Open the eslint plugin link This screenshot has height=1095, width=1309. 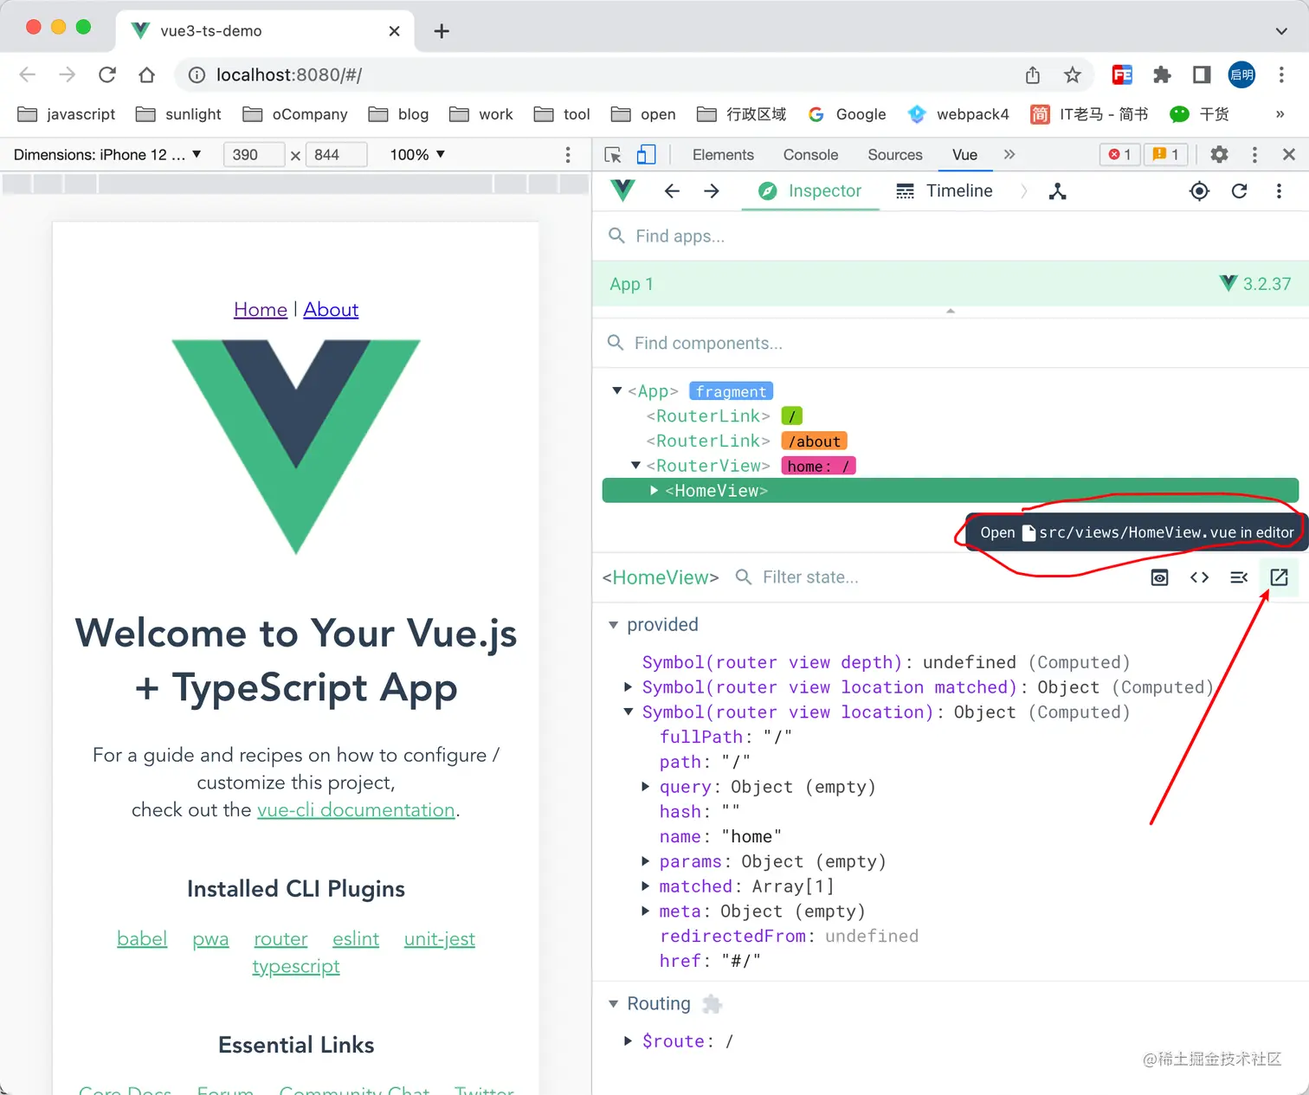click(356, 939)
